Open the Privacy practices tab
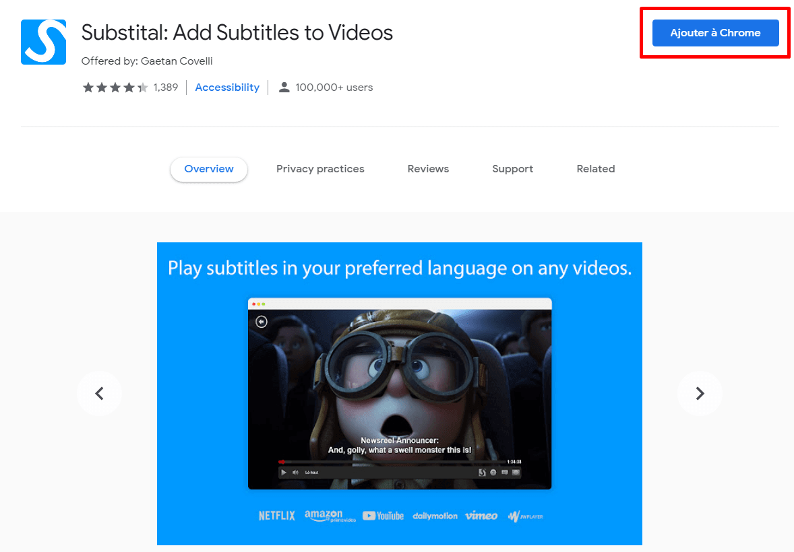The width and height of the screenshot is (794, 552). 320,169
